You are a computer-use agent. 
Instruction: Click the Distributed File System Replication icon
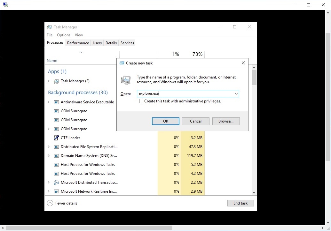[x=56, y=147]
